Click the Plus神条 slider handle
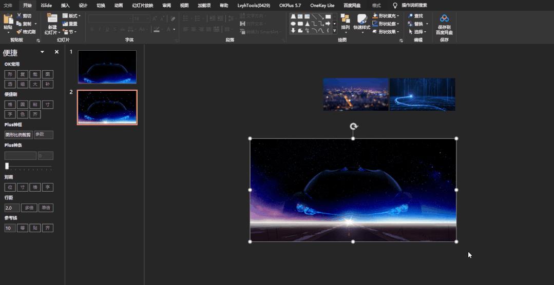 click(x=7, y=166)
